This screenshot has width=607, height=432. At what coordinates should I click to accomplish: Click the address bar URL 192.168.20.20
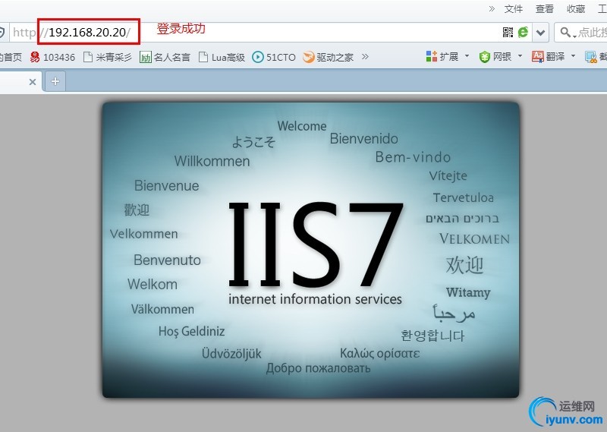coord(87,32)
